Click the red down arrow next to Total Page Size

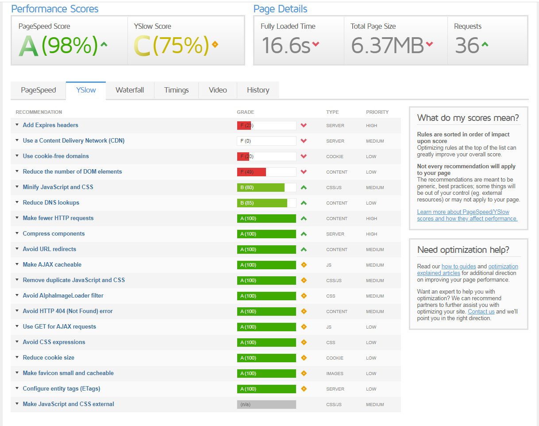click(x=429, y=44)
